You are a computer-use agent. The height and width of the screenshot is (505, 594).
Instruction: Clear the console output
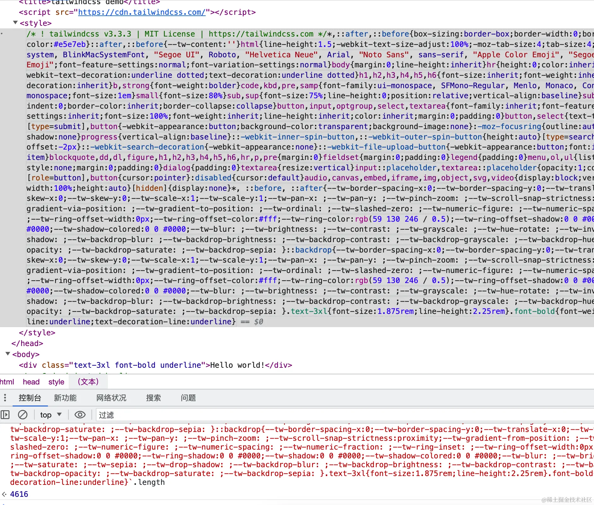point(23,415)
